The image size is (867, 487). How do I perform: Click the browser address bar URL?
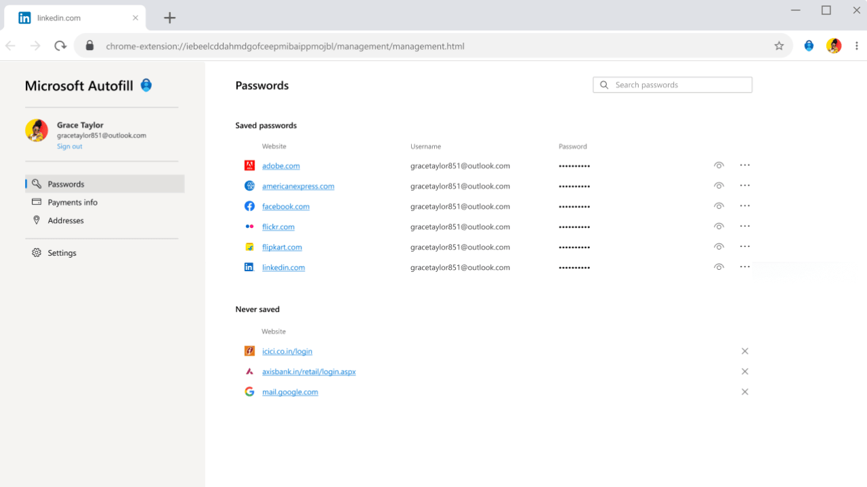click(x=285, y=46)
